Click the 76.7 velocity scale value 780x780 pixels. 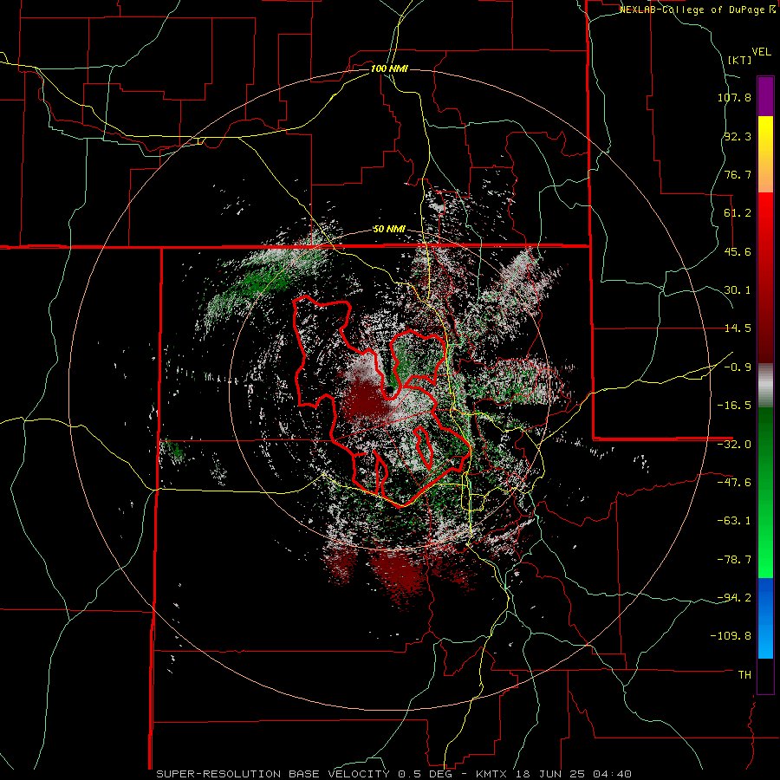[738, 174]
